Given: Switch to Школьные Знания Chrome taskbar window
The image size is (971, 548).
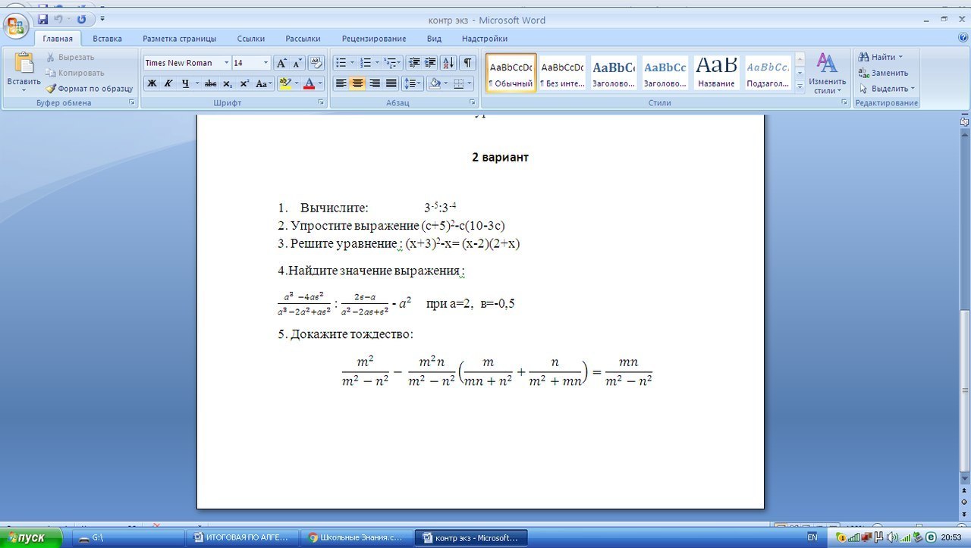Looking at the screenshot, I should point(357,537).
